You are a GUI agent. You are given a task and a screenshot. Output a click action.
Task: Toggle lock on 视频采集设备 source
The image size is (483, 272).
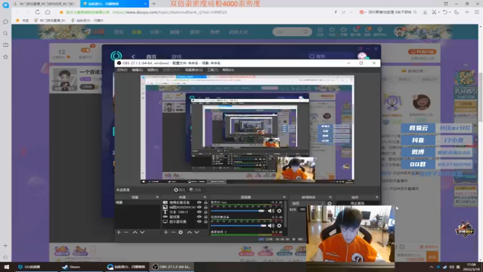(x=205, y=202)
